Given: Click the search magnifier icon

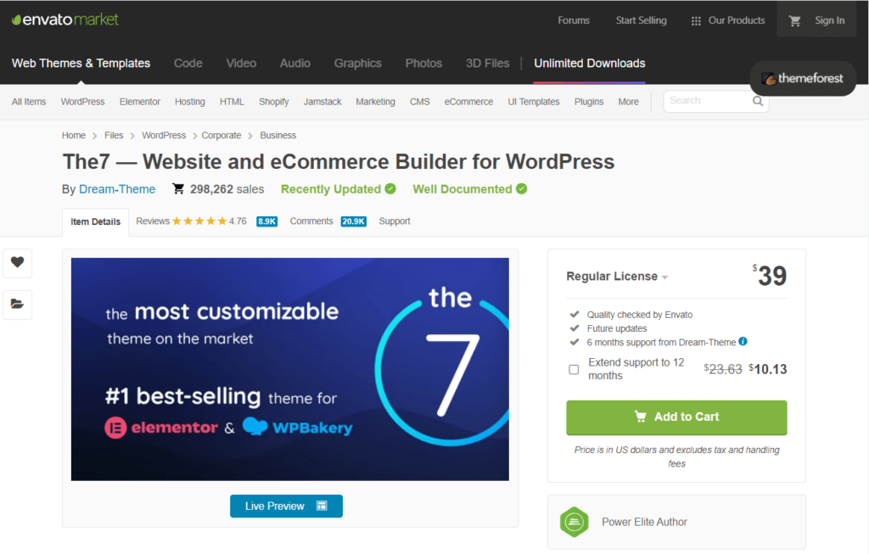Looking at the screenshot, I should pos(758,101).
